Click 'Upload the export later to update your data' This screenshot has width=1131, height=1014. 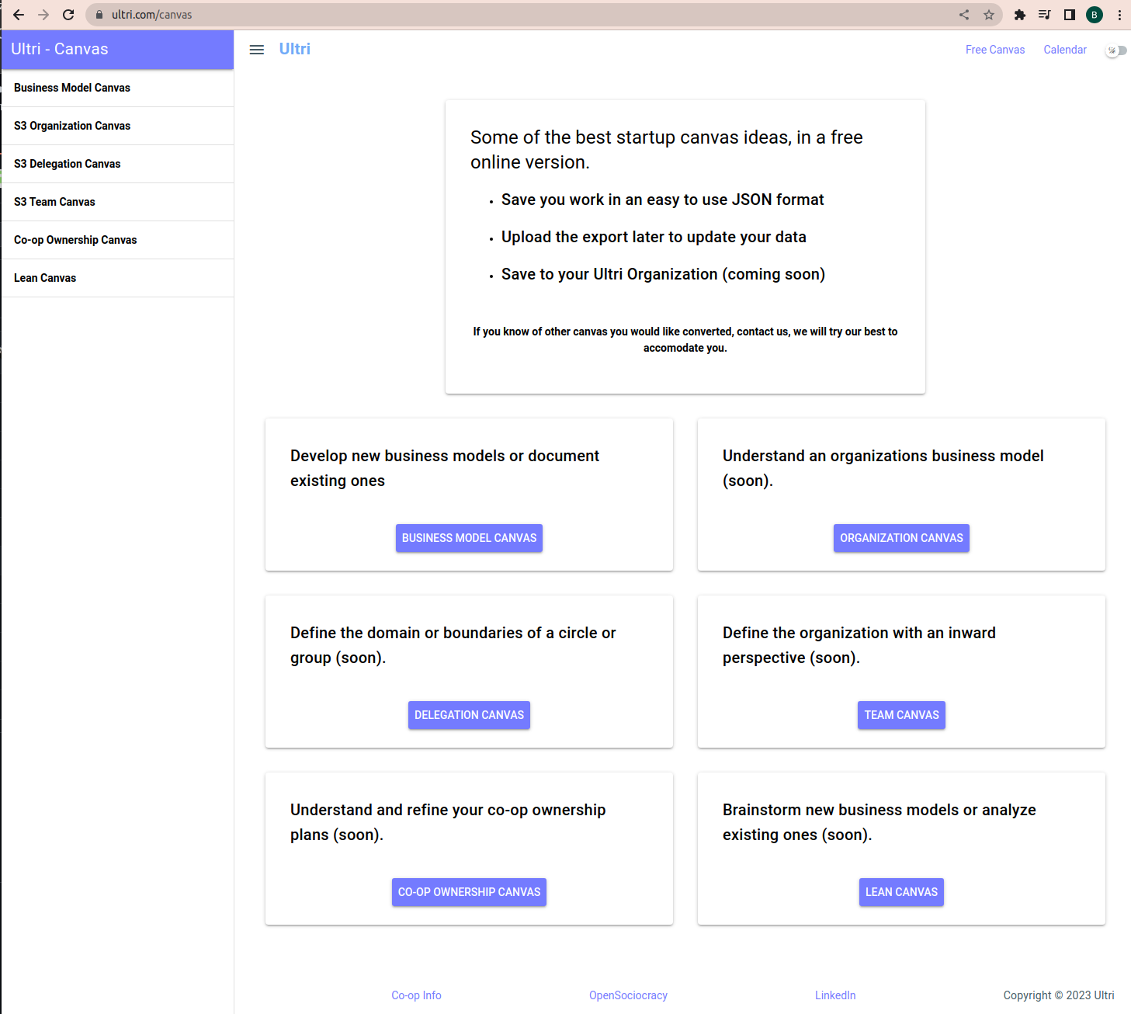(654, 237)
